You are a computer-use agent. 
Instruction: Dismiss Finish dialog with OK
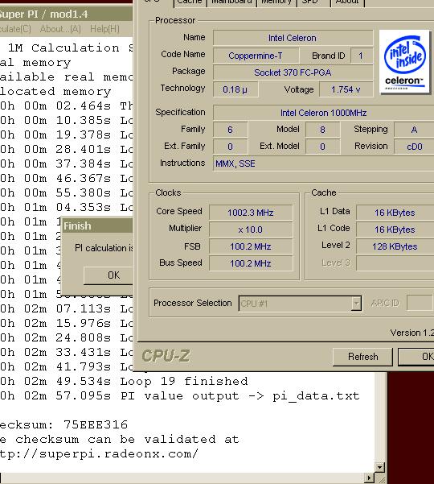tap(108, 275)
